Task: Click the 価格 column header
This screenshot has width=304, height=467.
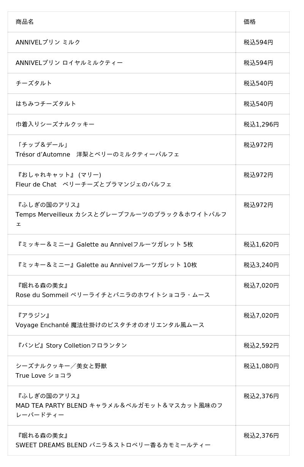Action: (x=250, y=22)
